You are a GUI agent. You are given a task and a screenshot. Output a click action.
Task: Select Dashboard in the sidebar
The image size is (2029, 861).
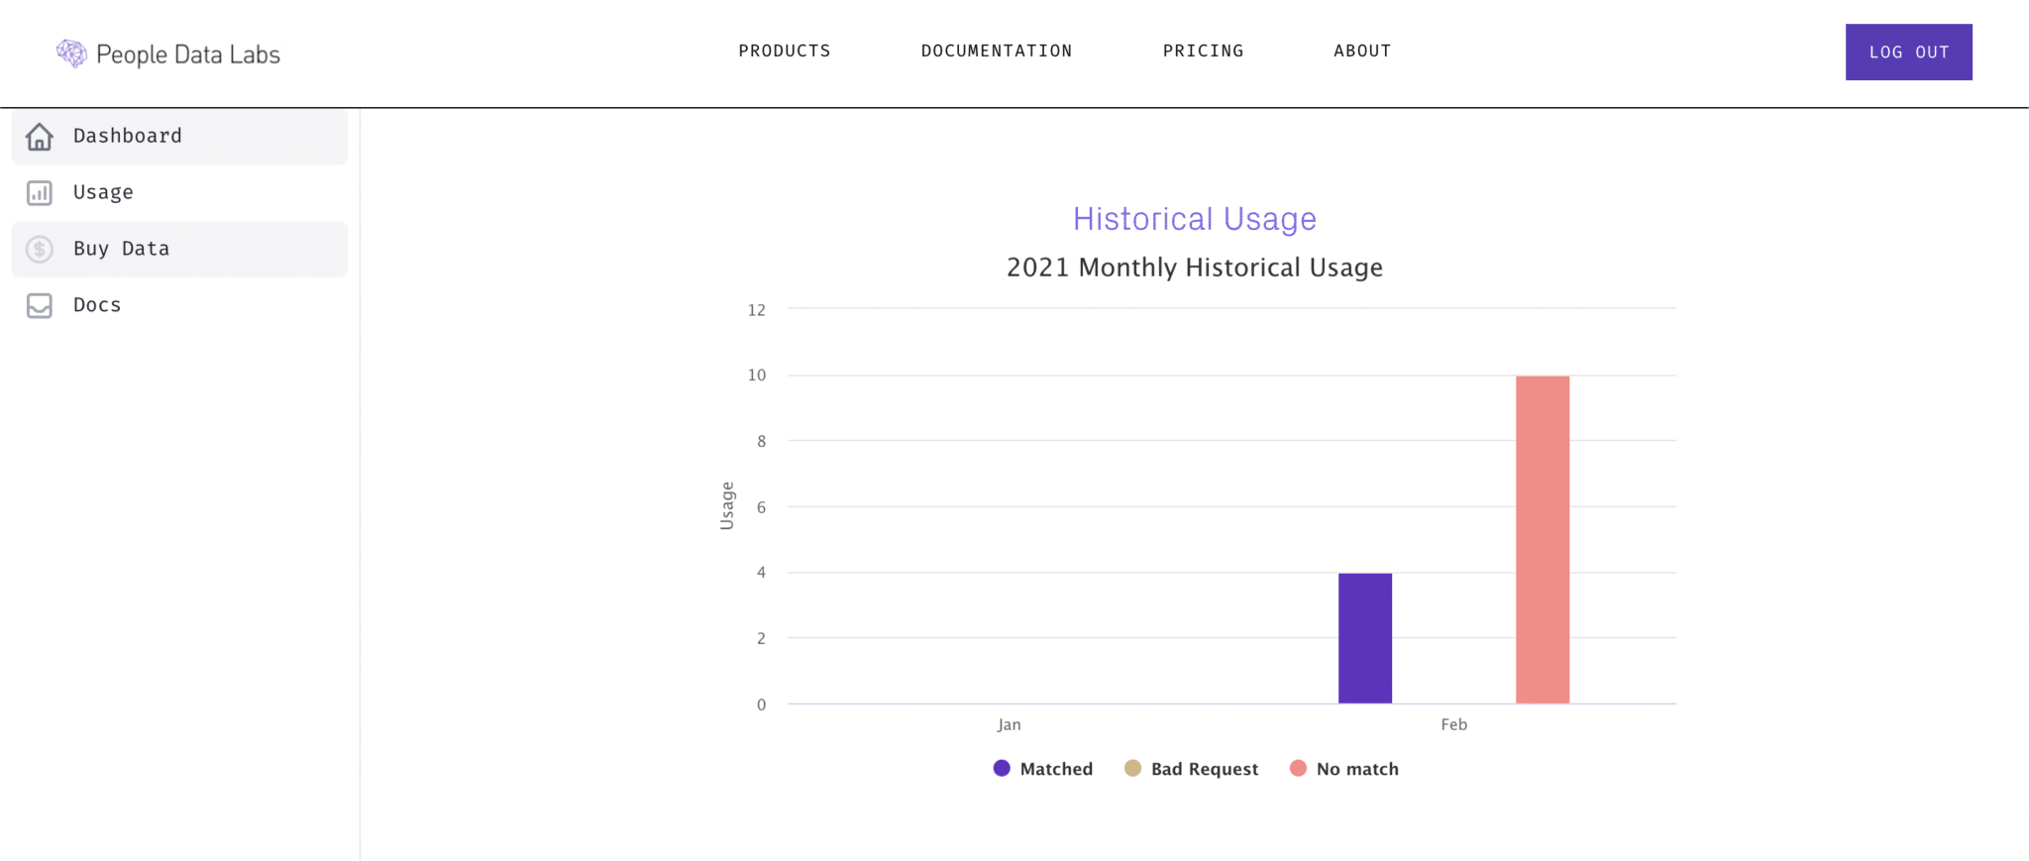179,137
